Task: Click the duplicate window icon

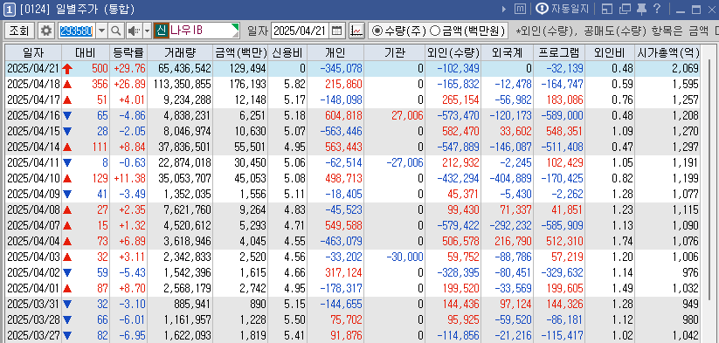Action: [x=625, y=9]
